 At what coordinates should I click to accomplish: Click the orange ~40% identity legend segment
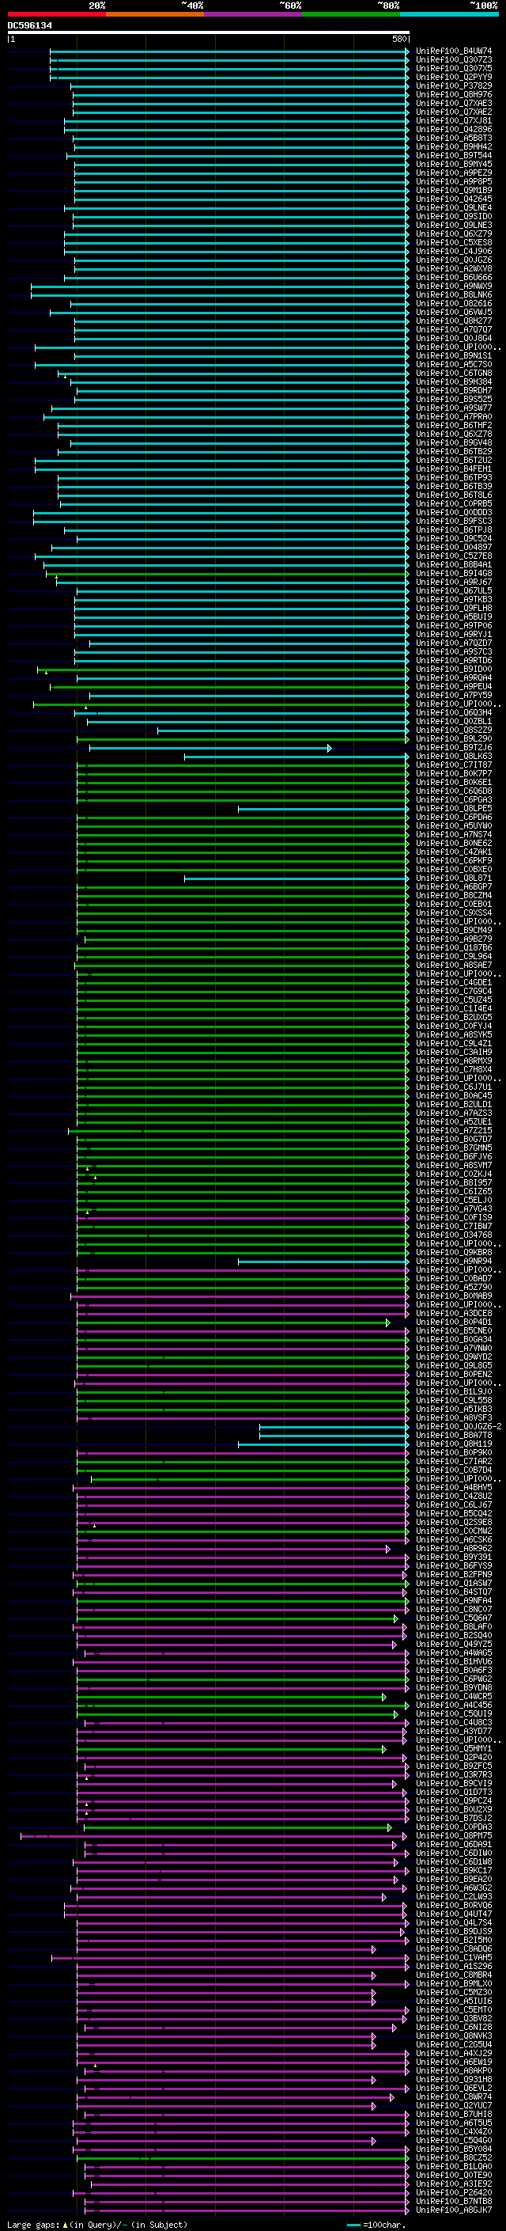click(155, 14)
